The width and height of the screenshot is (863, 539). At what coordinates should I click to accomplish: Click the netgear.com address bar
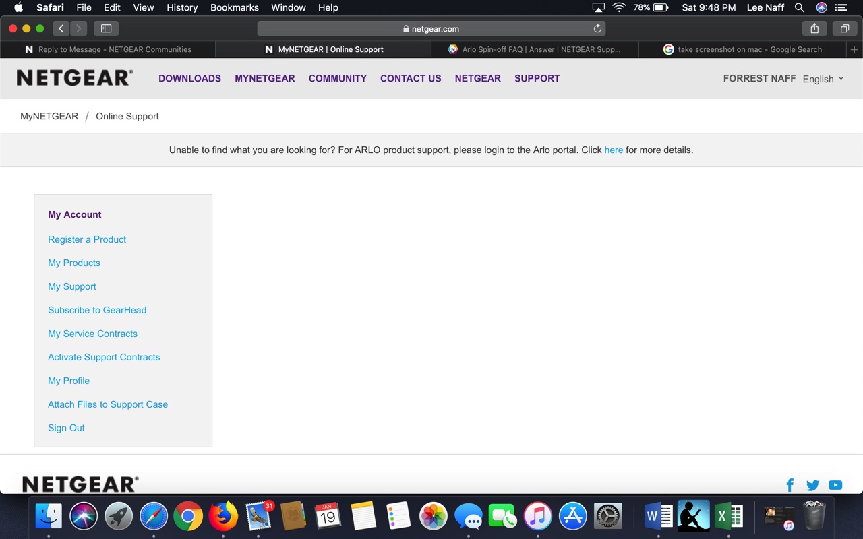431,28
